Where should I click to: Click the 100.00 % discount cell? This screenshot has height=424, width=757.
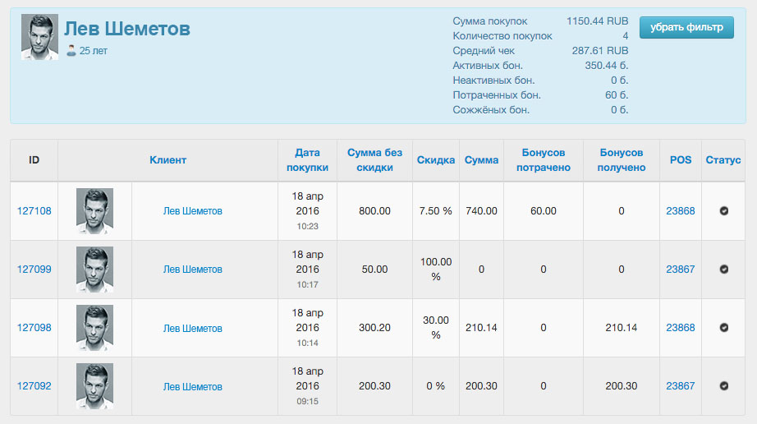[436, 270]
